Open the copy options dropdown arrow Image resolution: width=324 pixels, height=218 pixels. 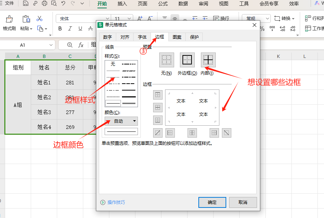pos(46,29)
